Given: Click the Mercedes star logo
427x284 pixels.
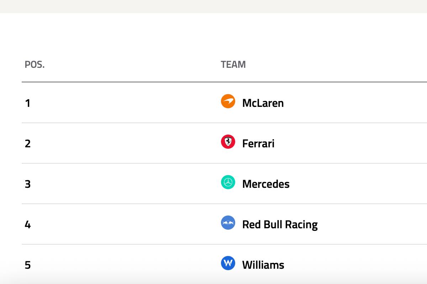Looking at the screenshot, I should [x=228, y=182].
